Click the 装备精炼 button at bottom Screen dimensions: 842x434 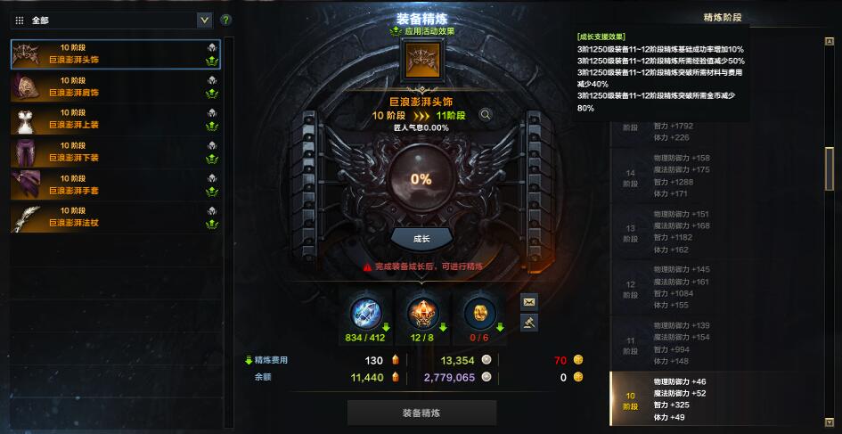[421, 413]
